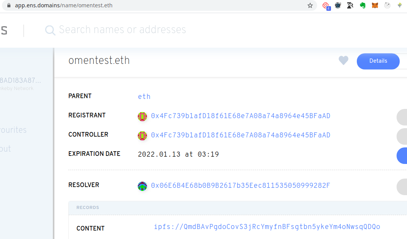Click the gray circular target extension icon
The height and width of the screenshot is (239, 407).
(387, 5)
